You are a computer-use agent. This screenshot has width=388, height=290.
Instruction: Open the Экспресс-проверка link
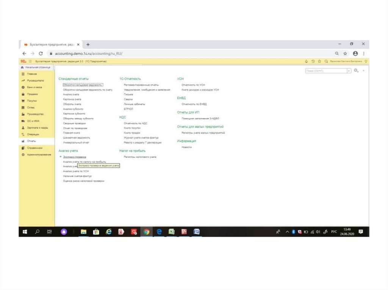point(75,157)
